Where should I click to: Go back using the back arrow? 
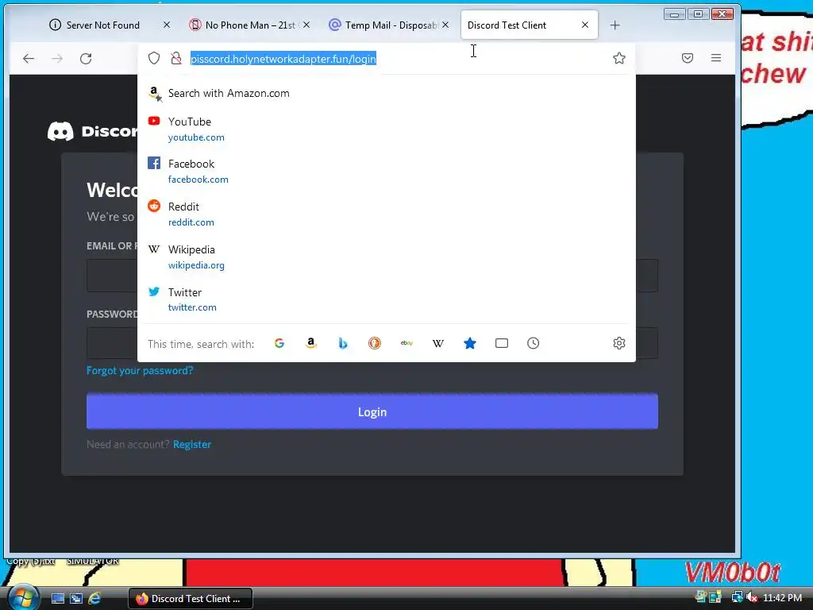coord(29,59)
